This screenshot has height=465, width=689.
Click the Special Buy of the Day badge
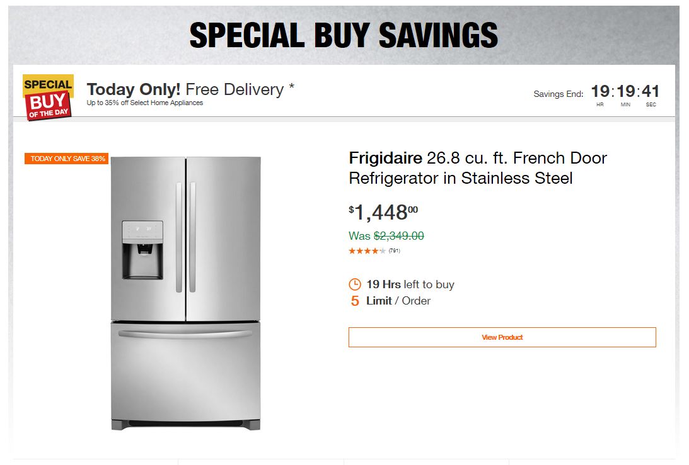pyautogui.click(x=48, y=98)
